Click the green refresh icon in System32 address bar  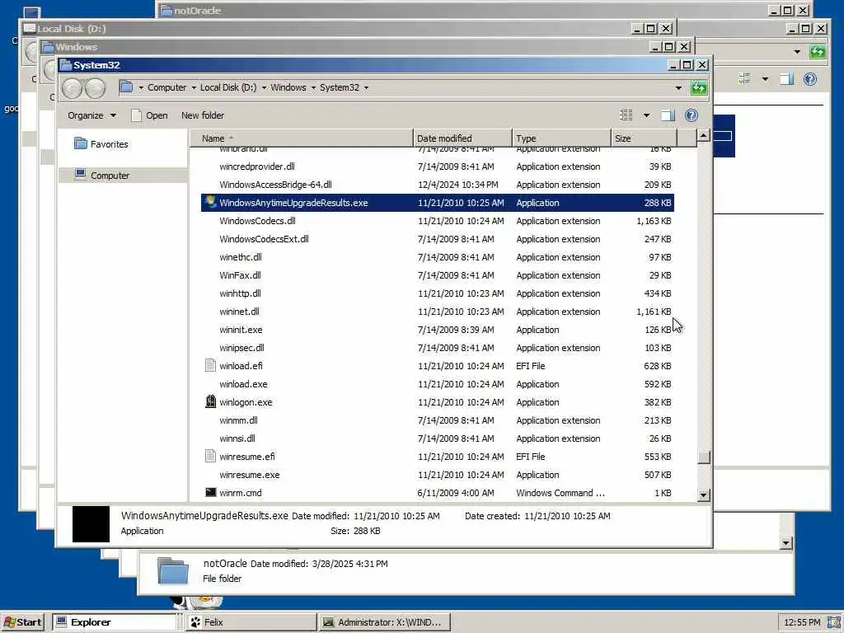coord(699,87)
